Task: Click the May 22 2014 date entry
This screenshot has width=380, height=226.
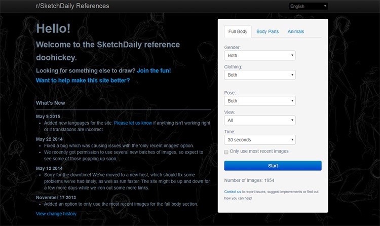Action: click(x=49, y=139)
